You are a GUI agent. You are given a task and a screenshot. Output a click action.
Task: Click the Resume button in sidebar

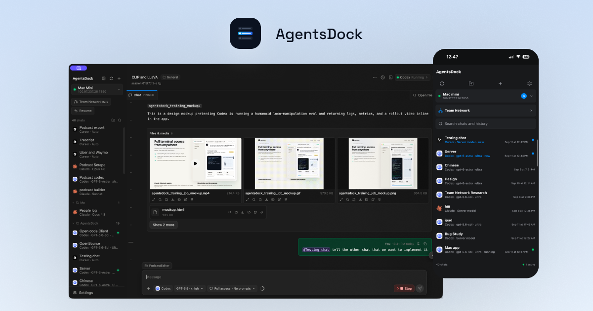click(83, 111)
